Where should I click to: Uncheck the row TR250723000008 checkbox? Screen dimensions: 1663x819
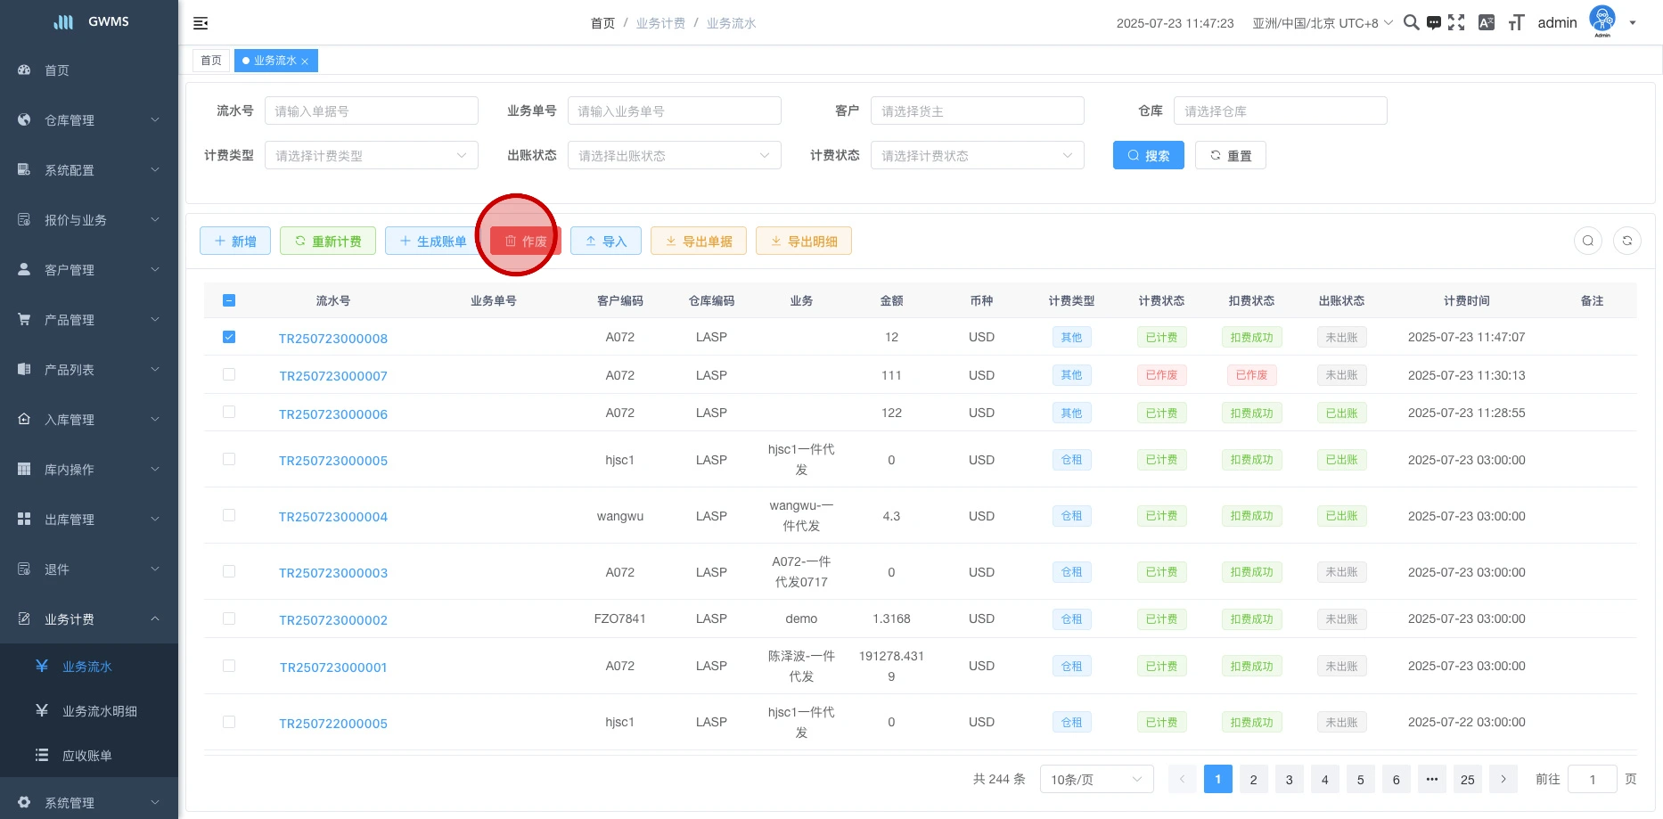[229, 337]
